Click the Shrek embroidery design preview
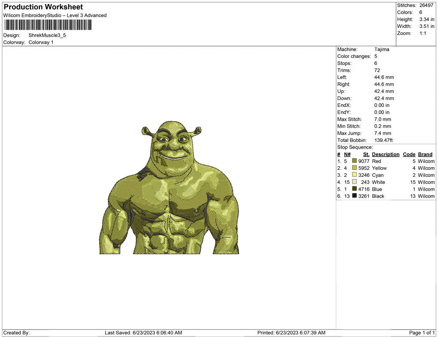This screenshot has height=337, width=438. [169, 188]
